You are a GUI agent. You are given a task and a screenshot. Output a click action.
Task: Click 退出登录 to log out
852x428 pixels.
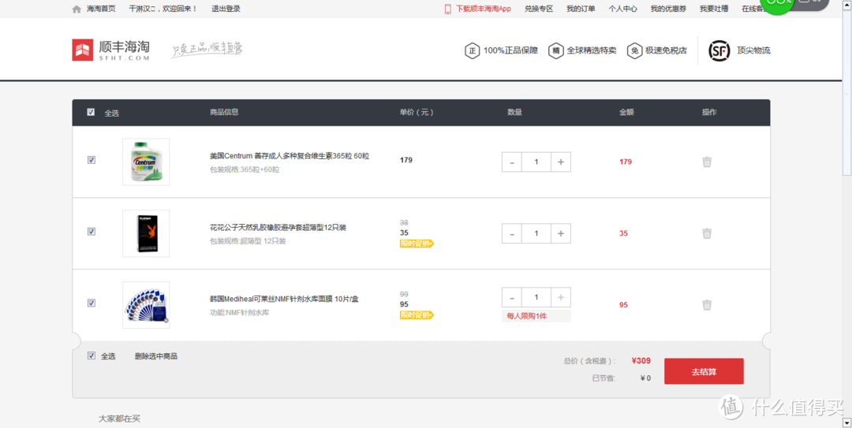[x=226, y=9]
